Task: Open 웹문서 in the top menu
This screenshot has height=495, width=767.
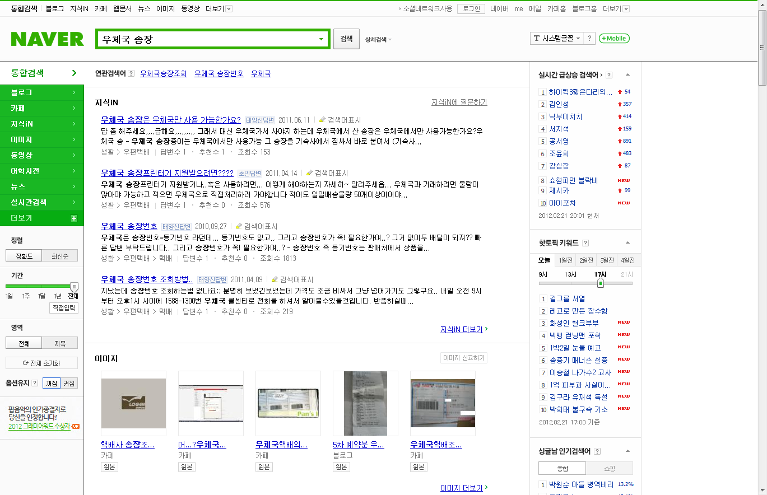Action: click(x=122, y=9)
